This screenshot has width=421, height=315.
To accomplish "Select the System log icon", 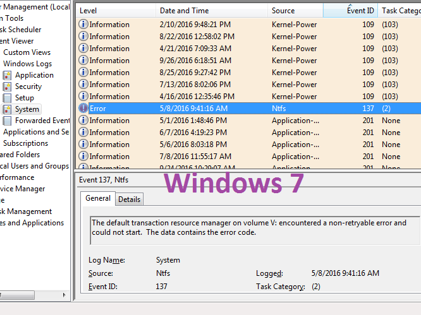I will [7, 109].
